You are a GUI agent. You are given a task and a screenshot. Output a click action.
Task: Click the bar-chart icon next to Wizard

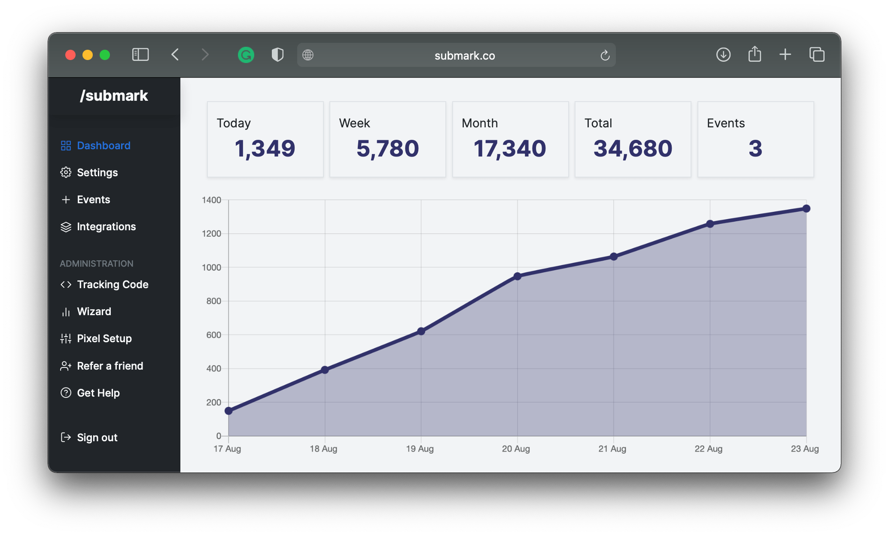pyautogui.click(x=66, y=311)
